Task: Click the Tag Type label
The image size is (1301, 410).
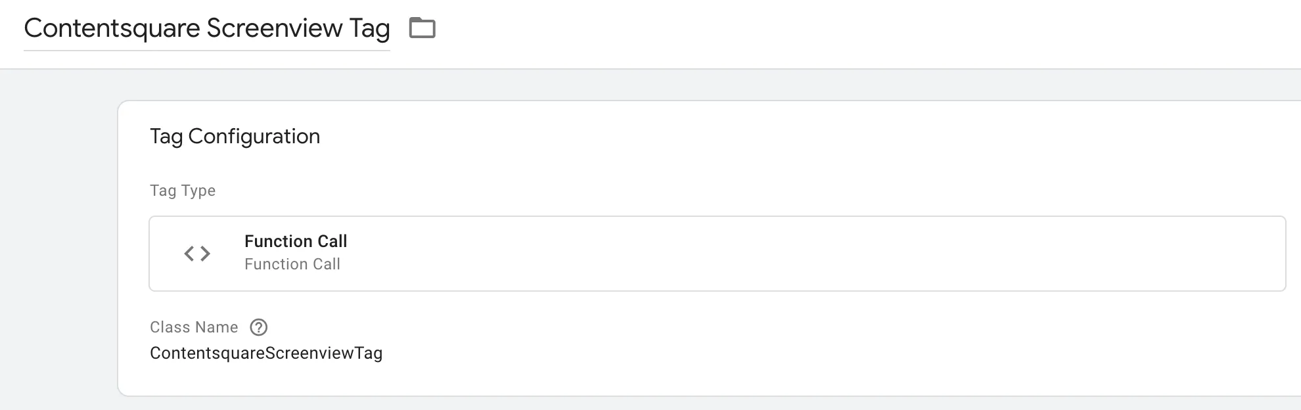Action: [x=183, y=191]
